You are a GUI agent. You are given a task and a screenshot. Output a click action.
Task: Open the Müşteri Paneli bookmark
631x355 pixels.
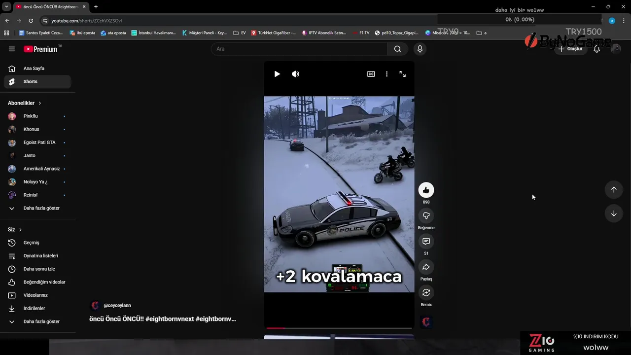[x=205, y=33]
